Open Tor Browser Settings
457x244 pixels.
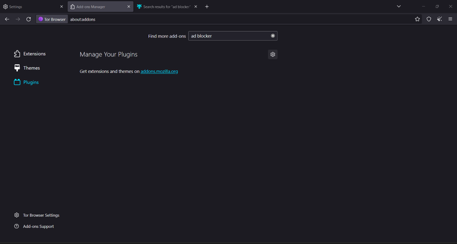click(x=37, y=216)
